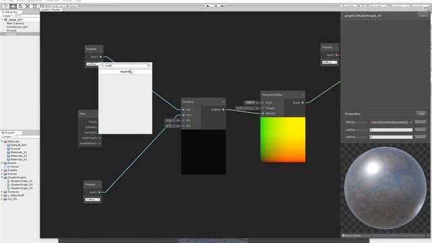Open ShaderGraph_01 asset
The height and width of the screenshot is (243, 432).
[x=22, y=181]
